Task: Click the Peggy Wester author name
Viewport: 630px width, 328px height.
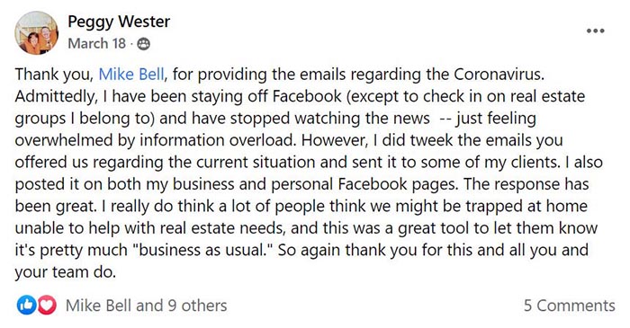Action: point(119,22)
